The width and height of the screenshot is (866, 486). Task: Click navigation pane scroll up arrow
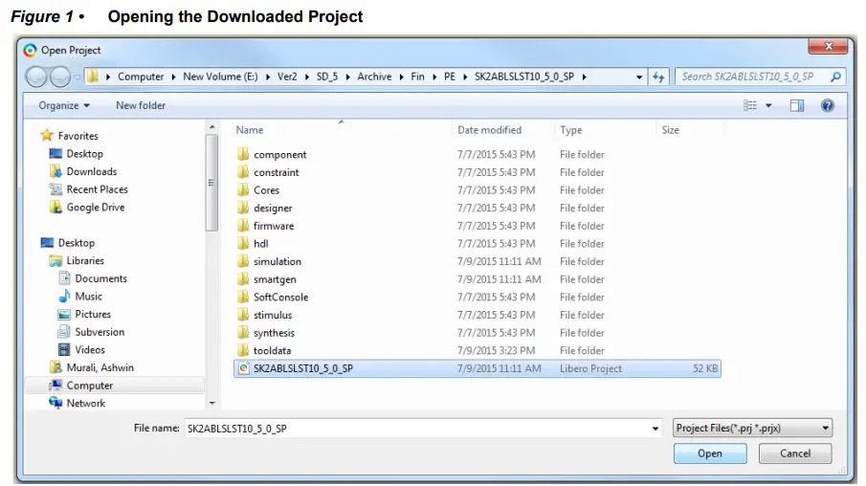[x=212, y=127]
